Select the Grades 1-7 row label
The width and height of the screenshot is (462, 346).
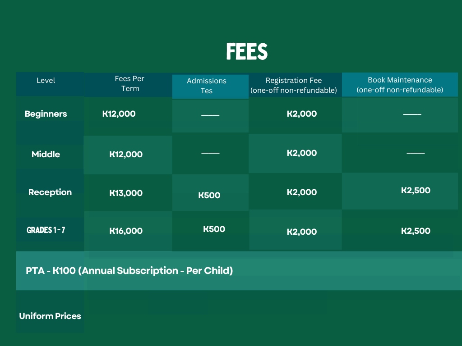coord(46,230)
